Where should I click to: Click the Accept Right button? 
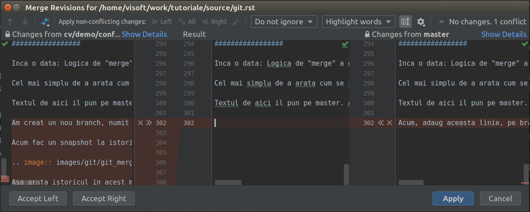coord(104,198)
